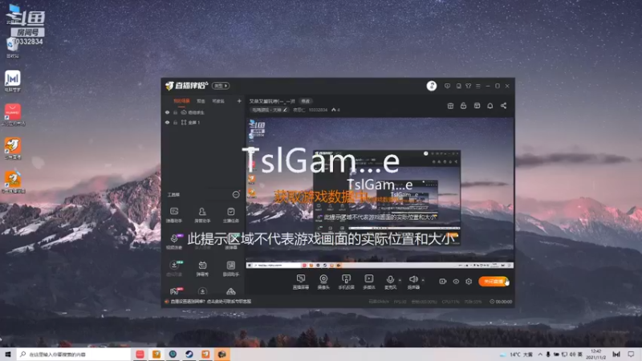
Task: Expand the speaker options arrow
Action: (x=423, y=280)
